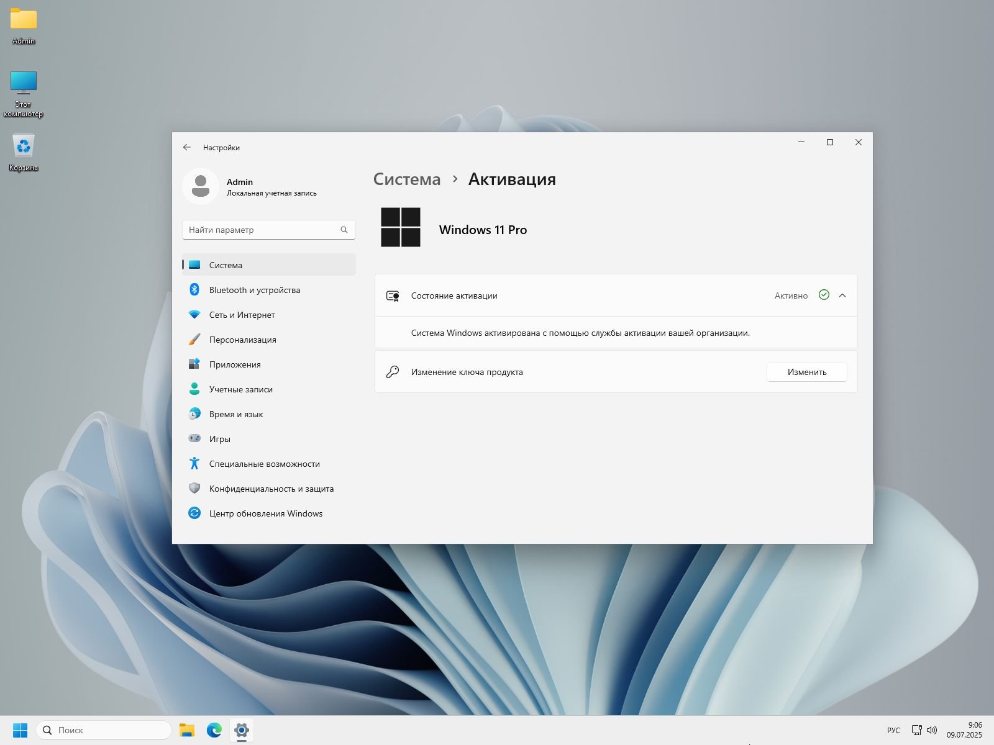
Task: Click the globe-clock icon for Время и язык
Action: coord(194,413)
